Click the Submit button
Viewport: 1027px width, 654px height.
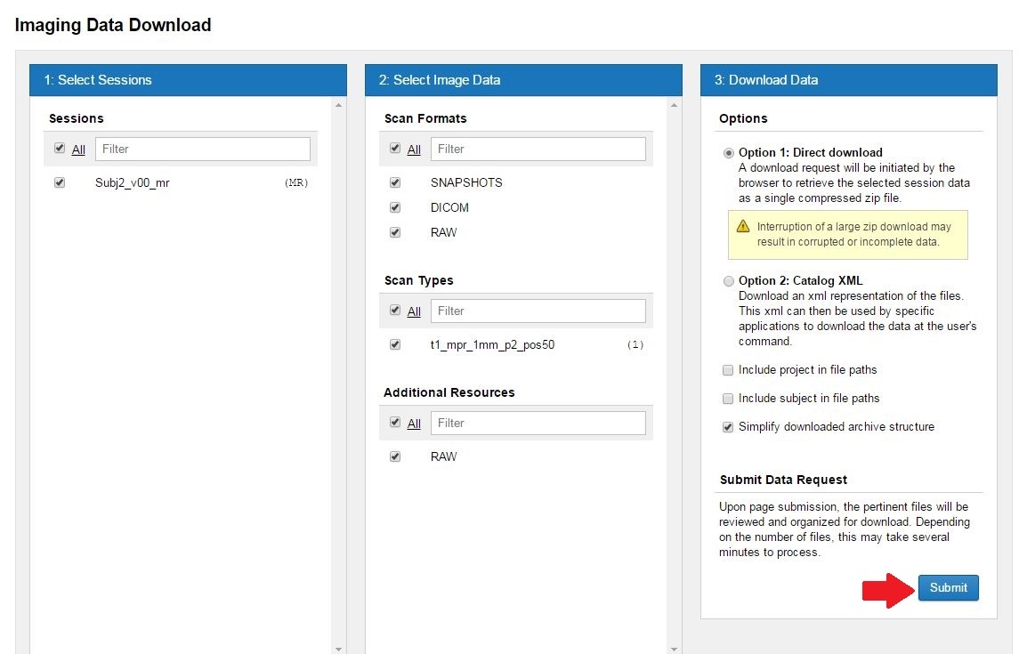click(x=948, y=588)
